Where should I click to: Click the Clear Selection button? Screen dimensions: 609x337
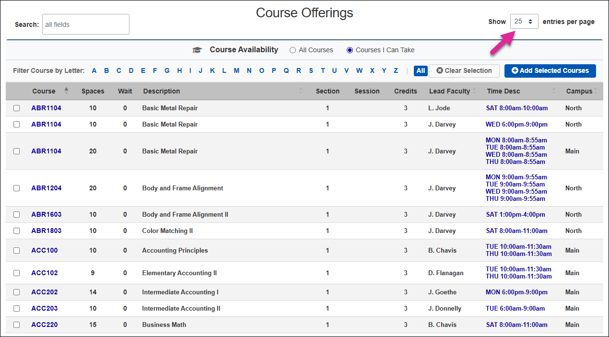tap(464, 70)
